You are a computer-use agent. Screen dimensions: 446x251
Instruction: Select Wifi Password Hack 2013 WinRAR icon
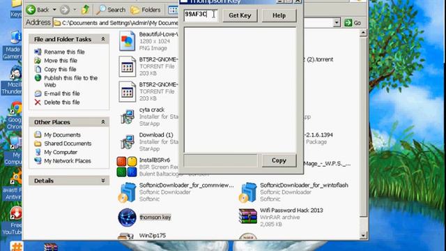(x=248, y=216)
